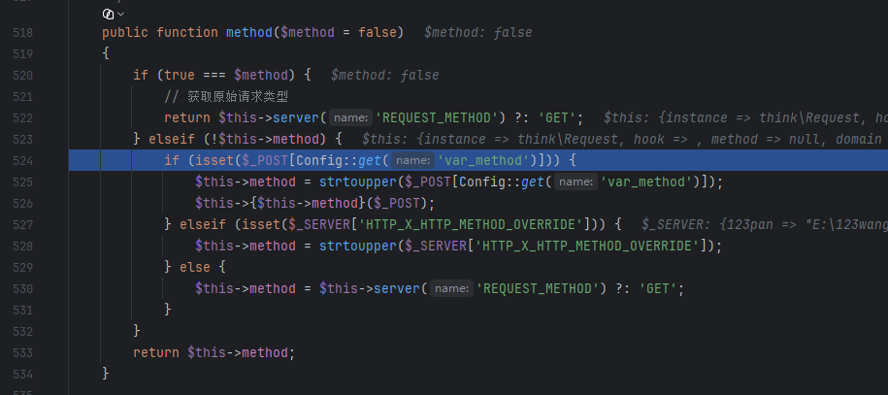This screenshot has height=395, width=888.
Task: Click gutter line number 524
Action: pos(22,161)
